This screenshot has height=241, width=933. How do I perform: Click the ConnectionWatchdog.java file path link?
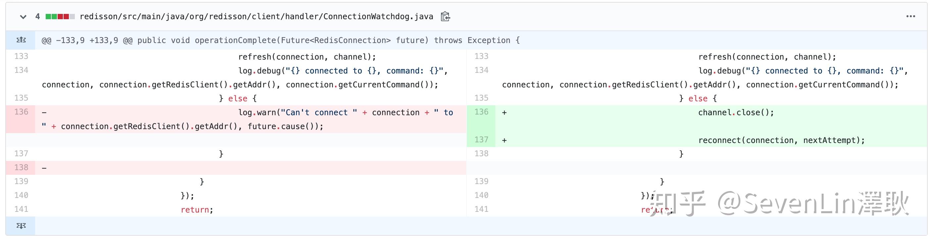tap(256, 17)
